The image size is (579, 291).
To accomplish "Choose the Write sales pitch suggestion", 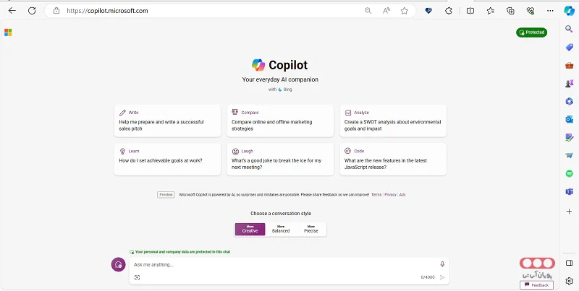I will pos(168,121).
